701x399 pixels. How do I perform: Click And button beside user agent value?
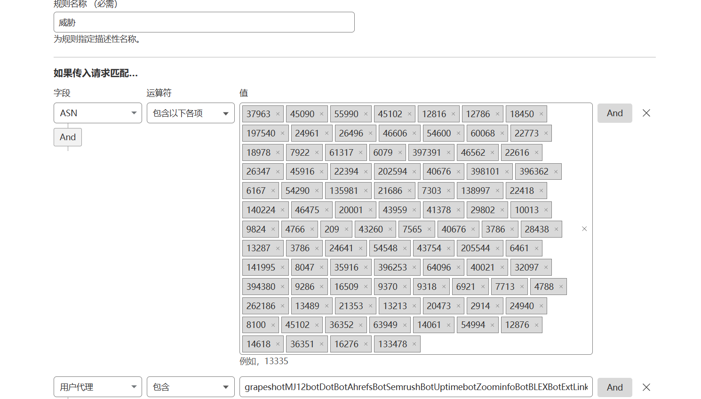pyautogui.click(x=614, y=387)
